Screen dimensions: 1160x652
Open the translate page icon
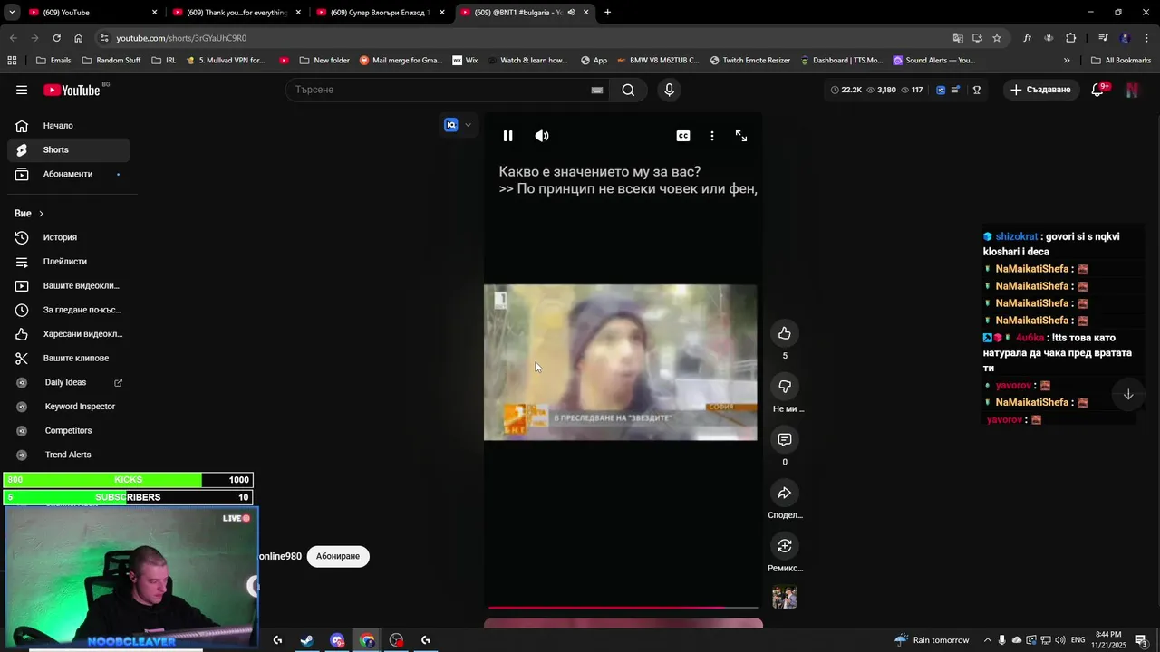tap(958, 38)
